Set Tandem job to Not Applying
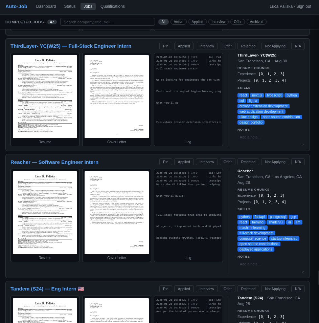Screen dimensions: 319x323 point(275,289)
